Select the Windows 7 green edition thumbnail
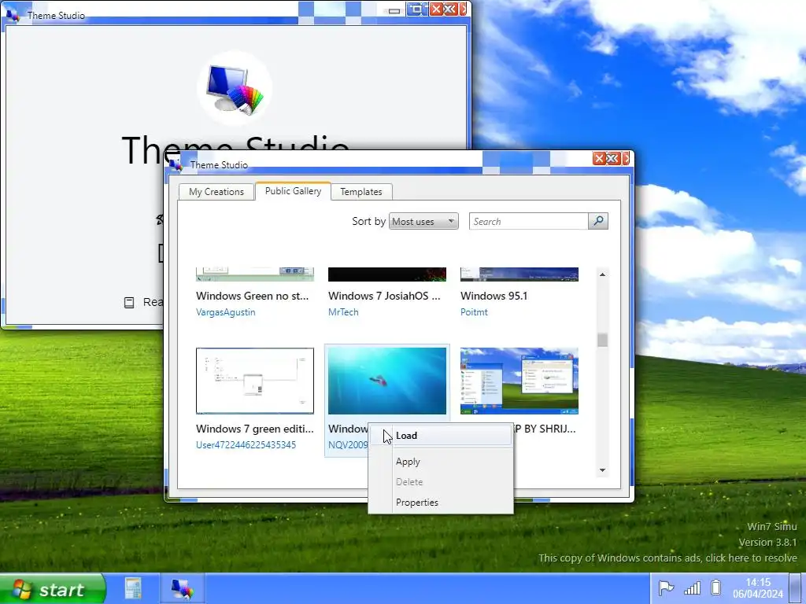 click(255, 381)
